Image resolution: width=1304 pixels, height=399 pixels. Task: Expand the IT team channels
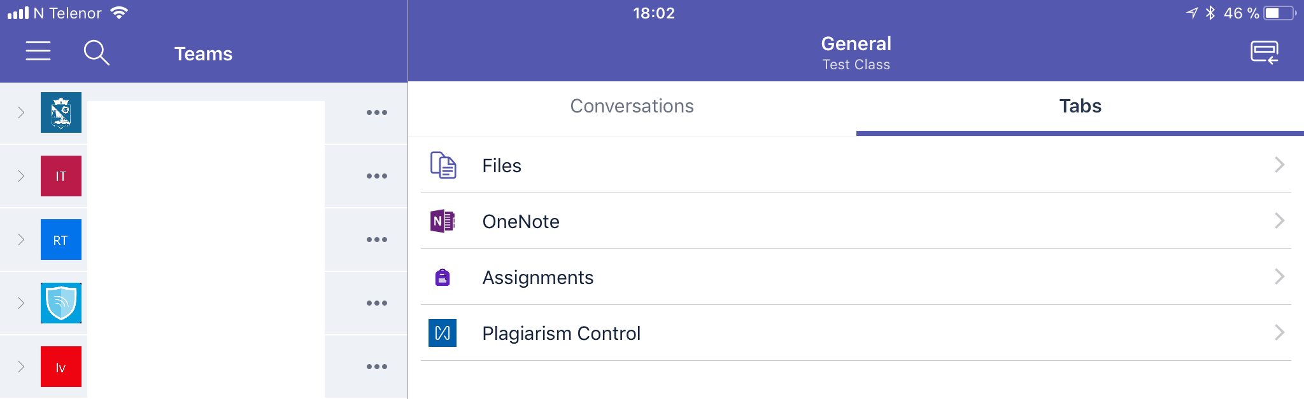(x=21, y=176)
